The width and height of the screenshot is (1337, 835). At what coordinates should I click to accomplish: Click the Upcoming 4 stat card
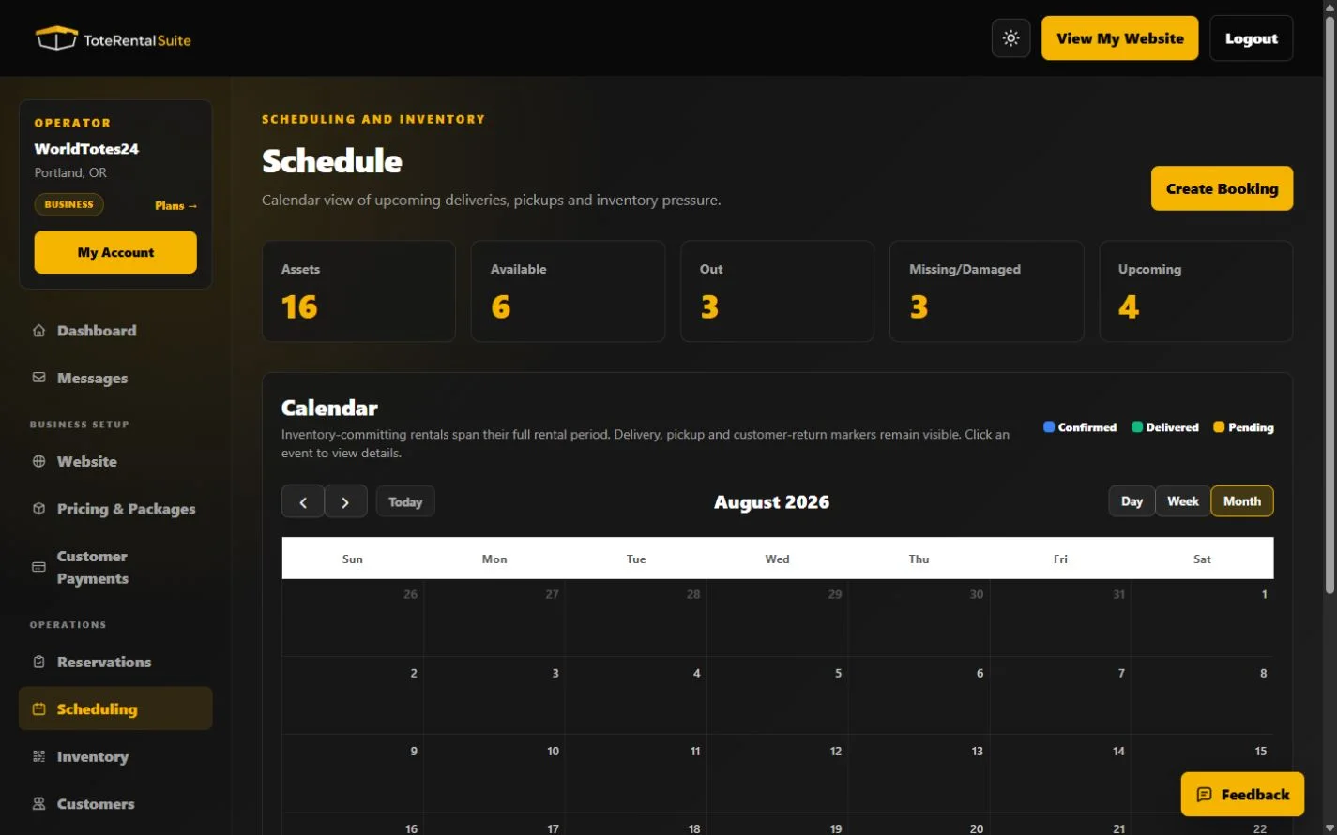pos(1195,291)
